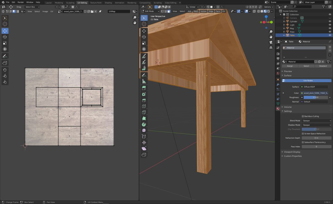Adjust the Roughness slider

click(x=316, y=97)
